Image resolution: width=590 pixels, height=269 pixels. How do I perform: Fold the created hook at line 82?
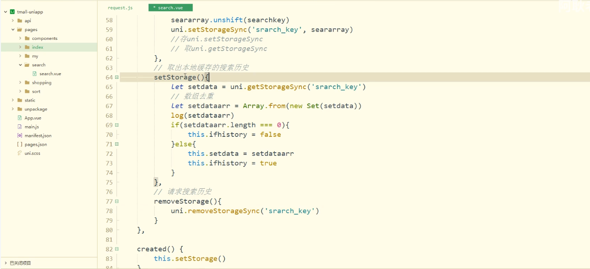point(117,249)
